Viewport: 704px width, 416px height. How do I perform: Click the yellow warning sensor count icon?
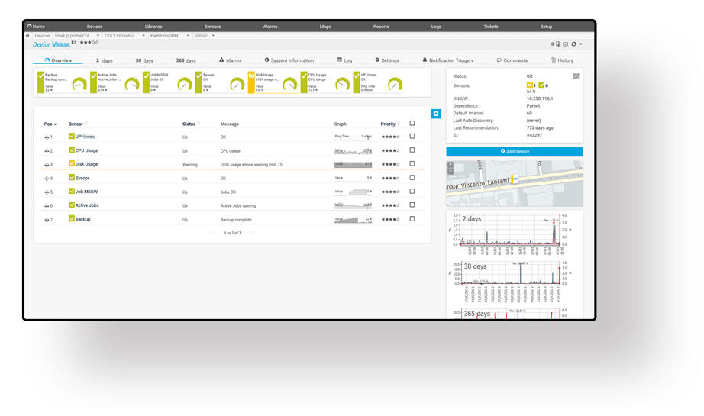(x=530, y=85)
